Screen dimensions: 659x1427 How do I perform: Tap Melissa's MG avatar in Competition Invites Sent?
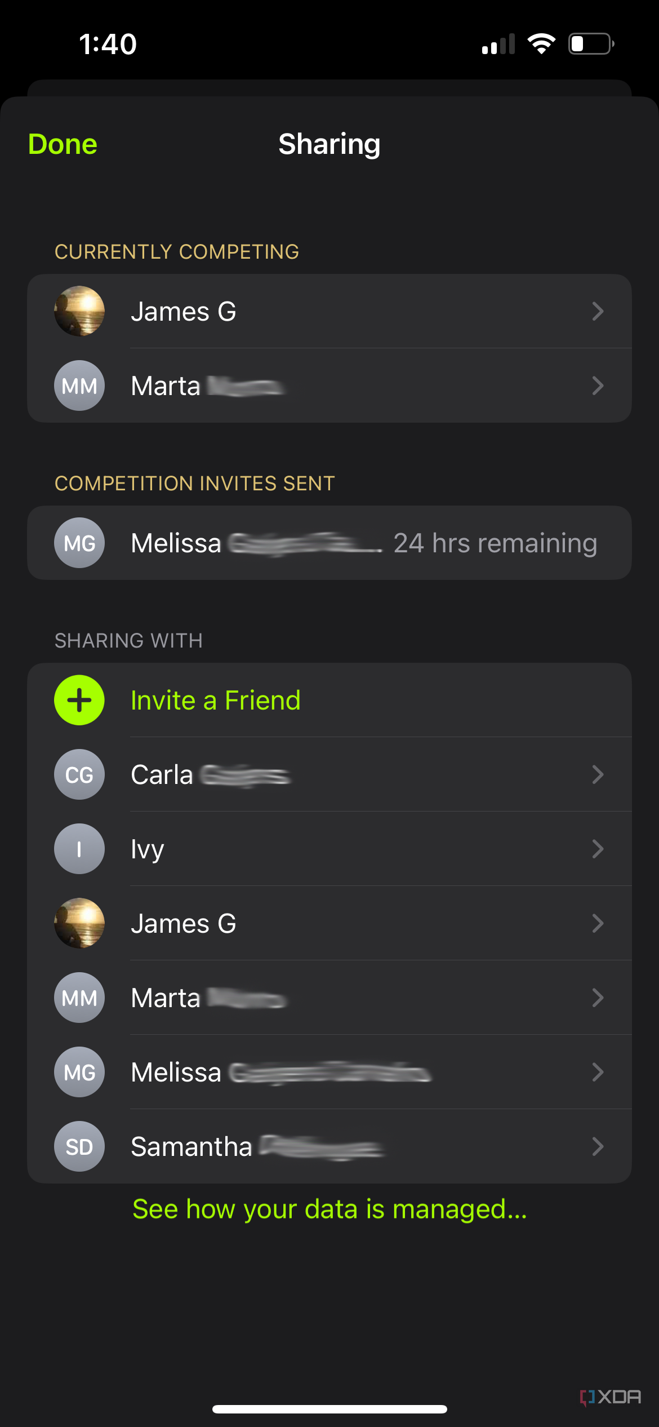(x=79, y=543)
